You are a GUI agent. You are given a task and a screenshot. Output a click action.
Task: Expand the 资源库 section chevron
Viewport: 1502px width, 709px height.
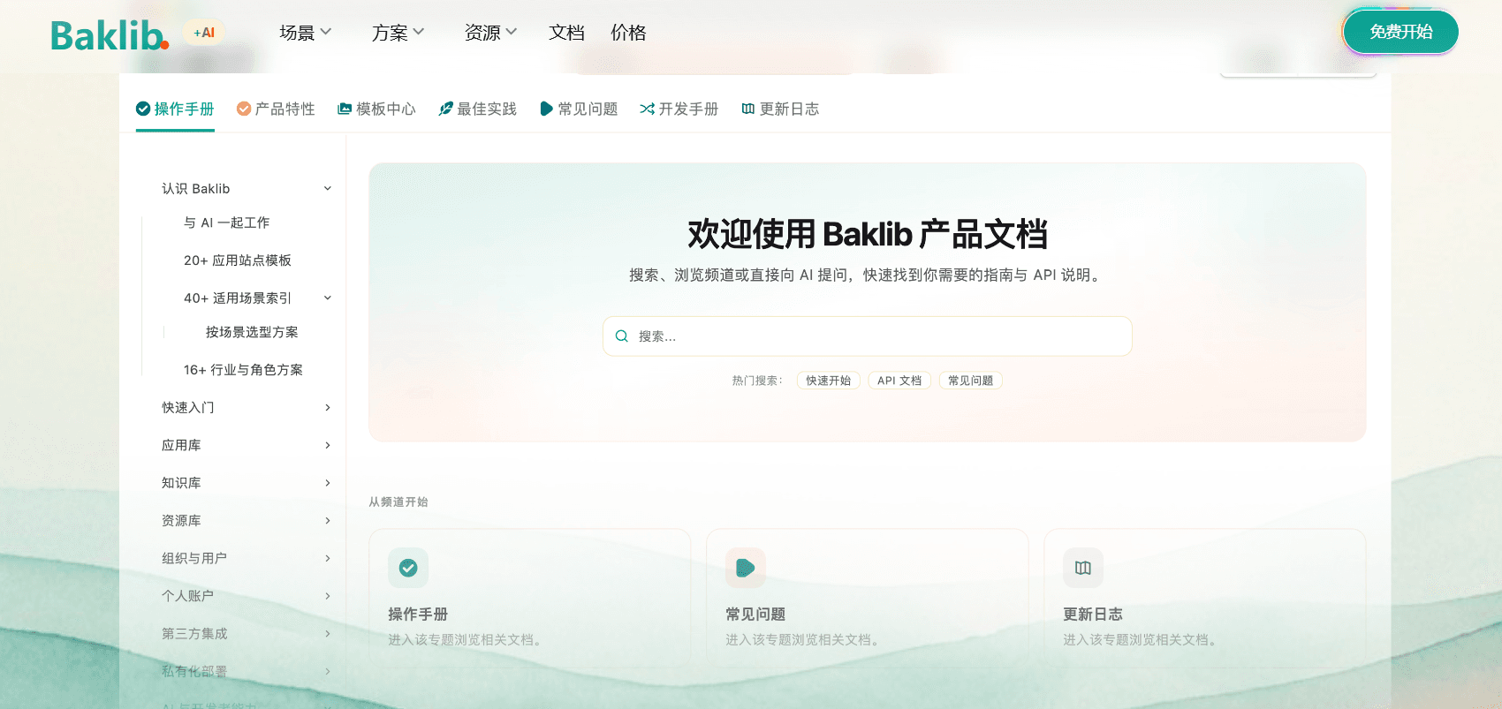point(328,521)
